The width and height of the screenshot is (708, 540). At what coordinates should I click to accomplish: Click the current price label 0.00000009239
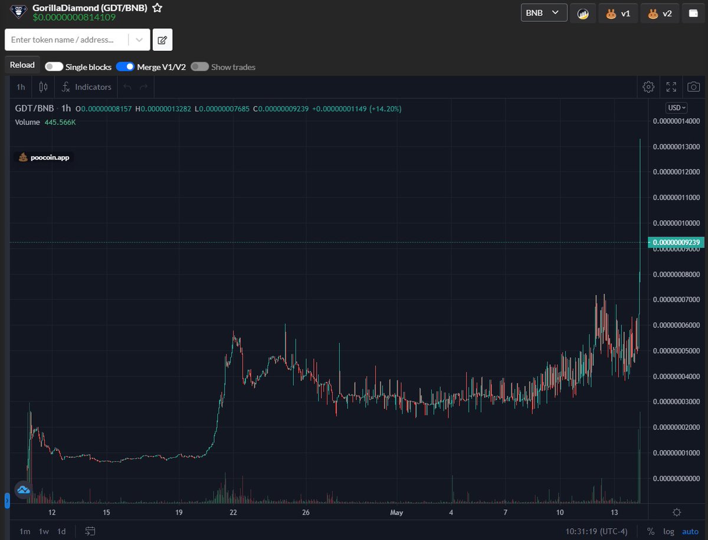point(676,242)
